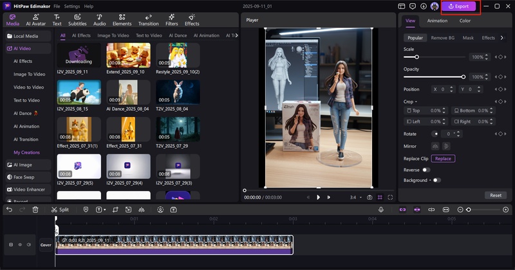
Task: Increase the Rotate degree stepper
Action: (x=459, y=132)
